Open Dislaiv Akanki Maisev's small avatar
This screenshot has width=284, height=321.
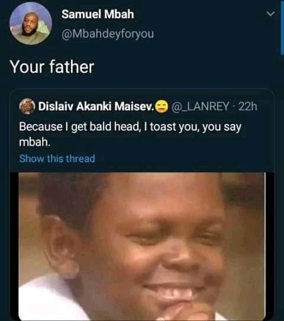tap(27, 106)
